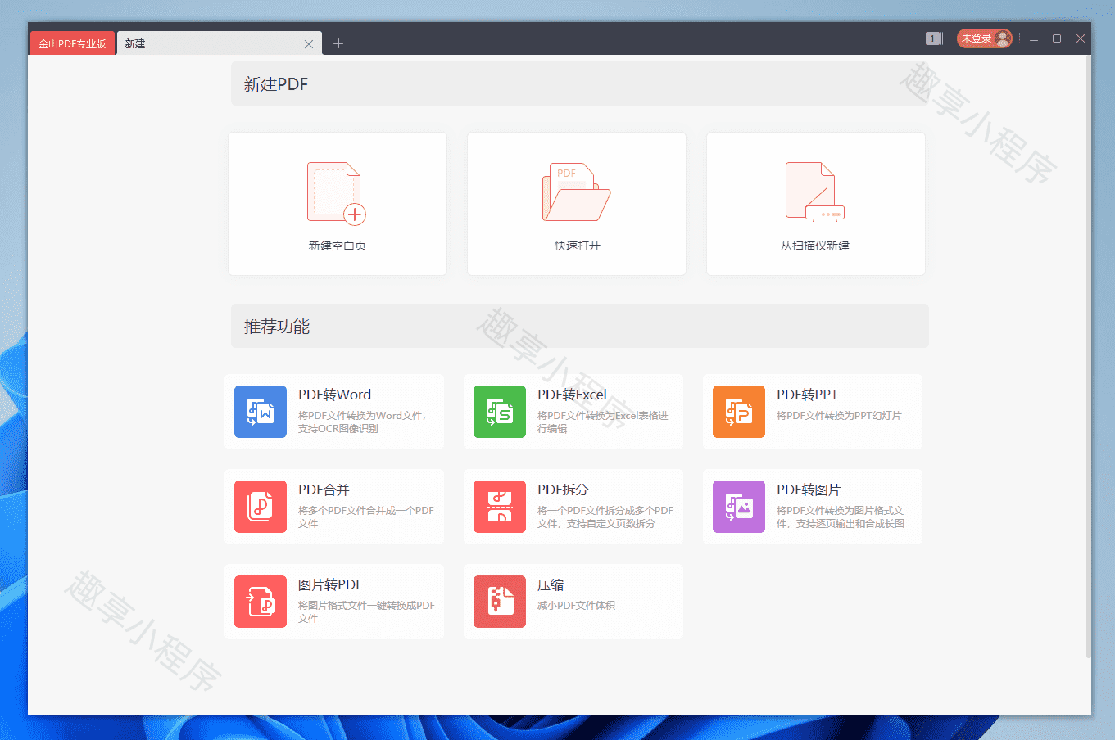Screen dimensions: 1115x740
Task: Click the PDF转图片 title text
Action: 809,490
